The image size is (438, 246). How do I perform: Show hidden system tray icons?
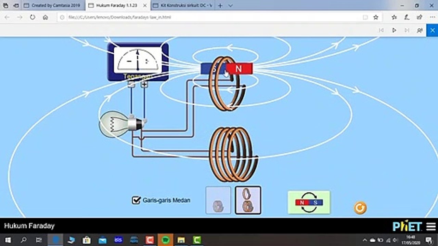click(x=365, y=240)
